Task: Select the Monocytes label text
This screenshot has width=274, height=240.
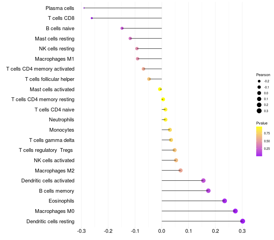Action: pyautogui.click(x=62, y=130)
